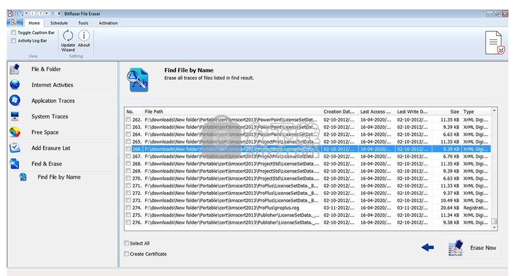Click the X icon in quick access toolbar
Screen dimensions: 524x276
tap(52, 14)
